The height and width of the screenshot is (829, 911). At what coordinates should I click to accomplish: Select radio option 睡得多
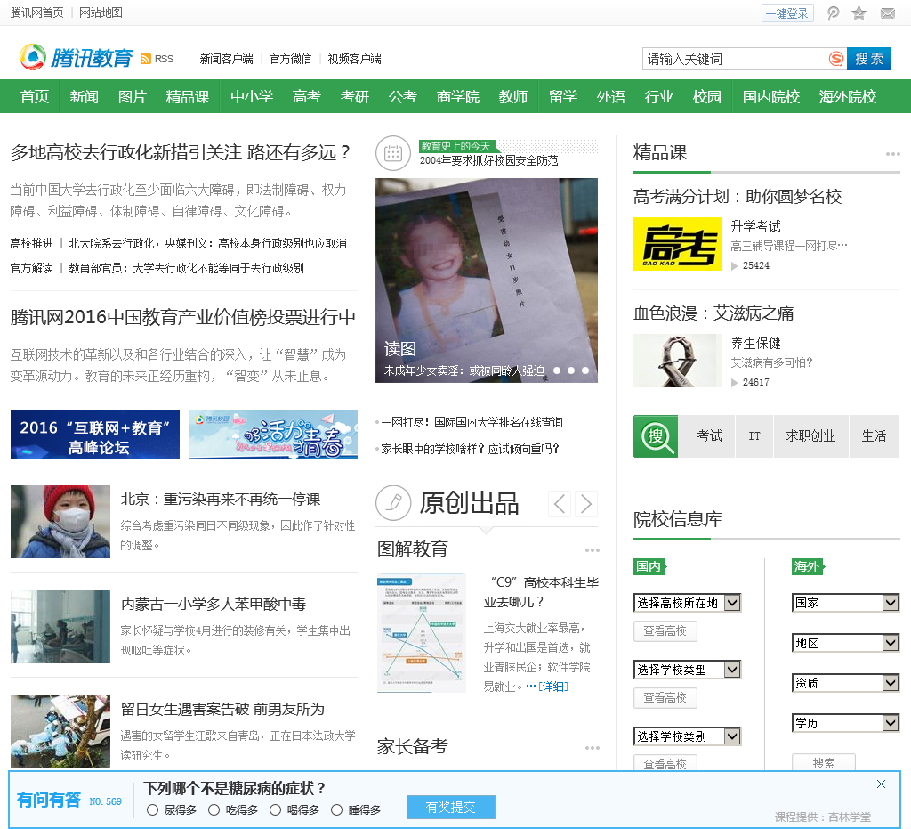pos(336,809)
